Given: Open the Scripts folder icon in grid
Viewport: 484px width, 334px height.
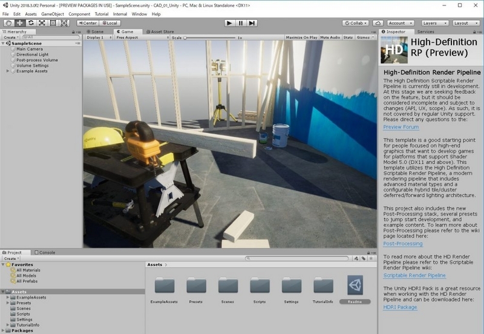Looking at the screenshot, I should point(260,285).
